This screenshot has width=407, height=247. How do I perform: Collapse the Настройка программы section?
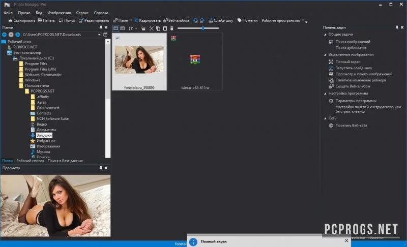(x=325, y=94)
